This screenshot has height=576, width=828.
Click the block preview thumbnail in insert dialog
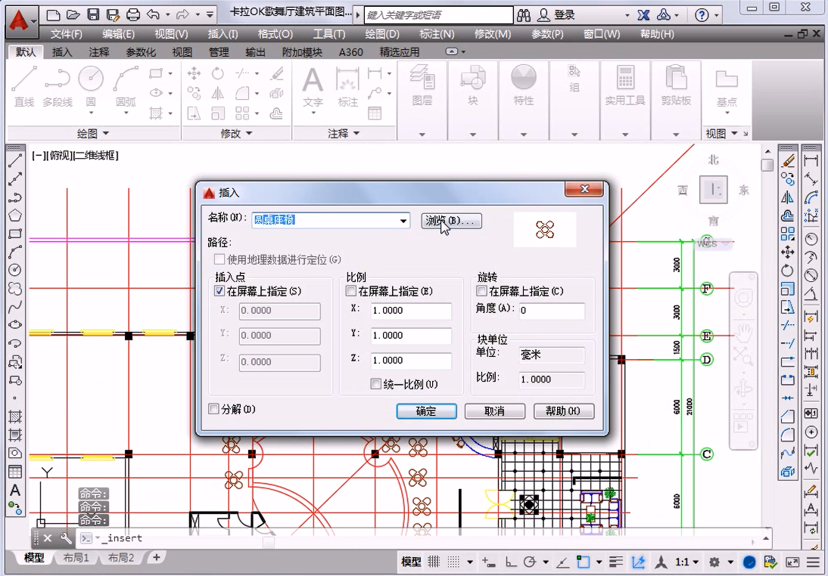click(x=544, y=230)
